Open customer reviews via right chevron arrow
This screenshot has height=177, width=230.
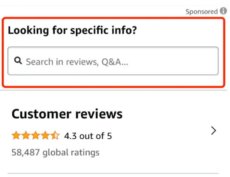[213, 131]
